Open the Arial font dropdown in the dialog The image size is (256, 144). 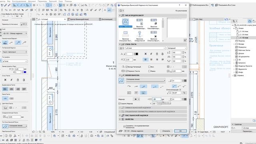point(146,48)
